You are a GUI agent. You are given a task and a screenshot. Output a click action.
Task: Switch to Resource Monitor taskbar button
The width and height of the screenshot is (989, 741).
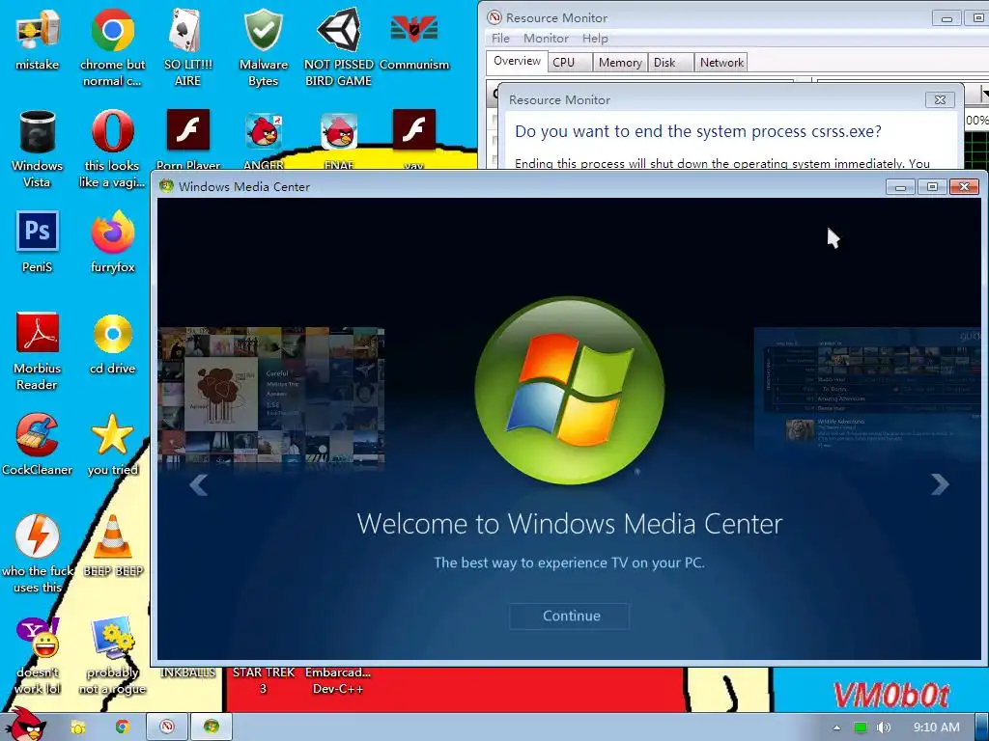point(167,727)
